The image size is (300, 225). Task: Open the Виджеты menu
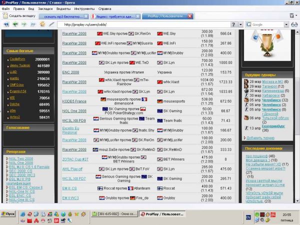pyautogui.click(x=63, y=9)
